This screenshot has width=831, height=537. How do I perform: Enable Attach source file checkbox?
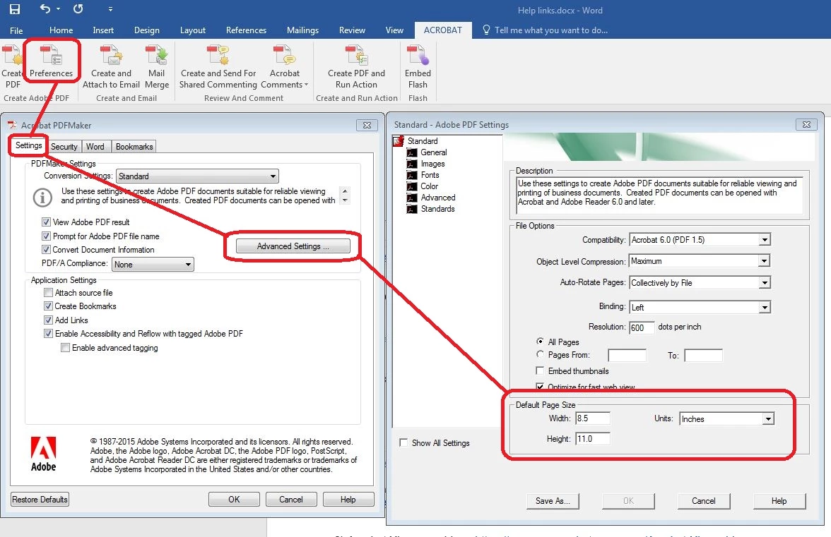tap(48, 293)
